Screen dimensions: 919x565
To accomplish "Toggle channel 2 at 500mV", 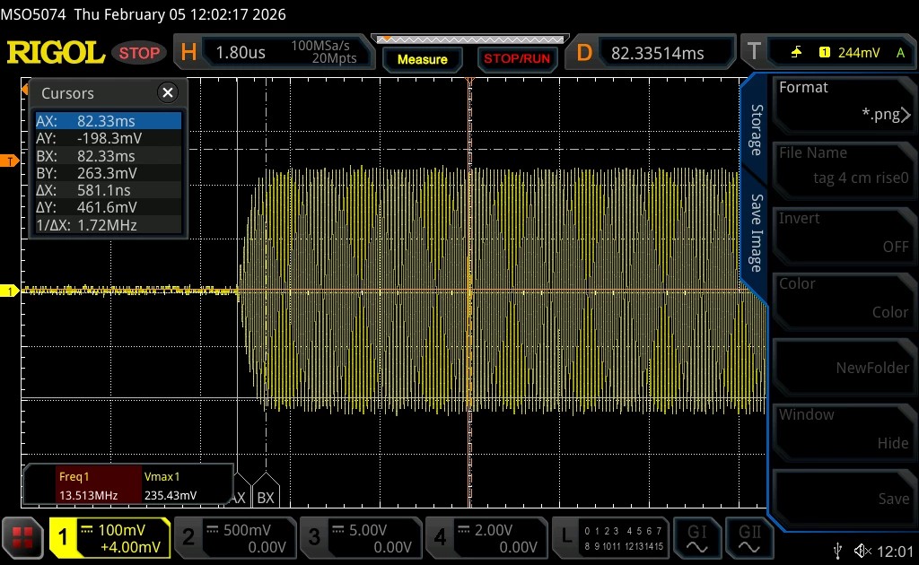I will click(236, 538).
